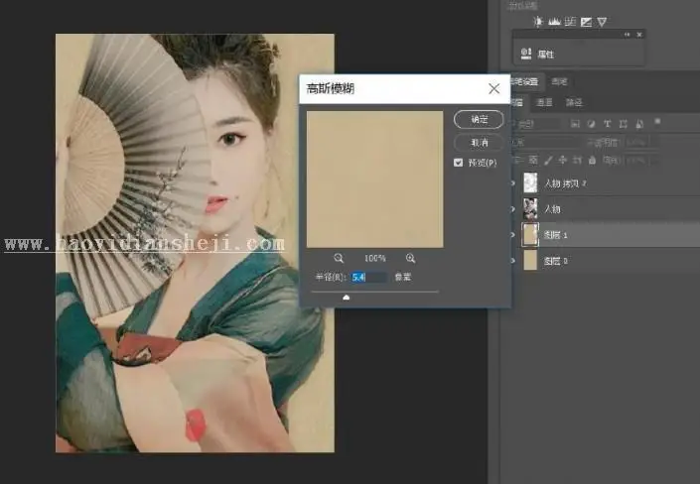Lock artboard auto-nesting icon
Viewport: 700px width, 484px height.
[577, 160]
